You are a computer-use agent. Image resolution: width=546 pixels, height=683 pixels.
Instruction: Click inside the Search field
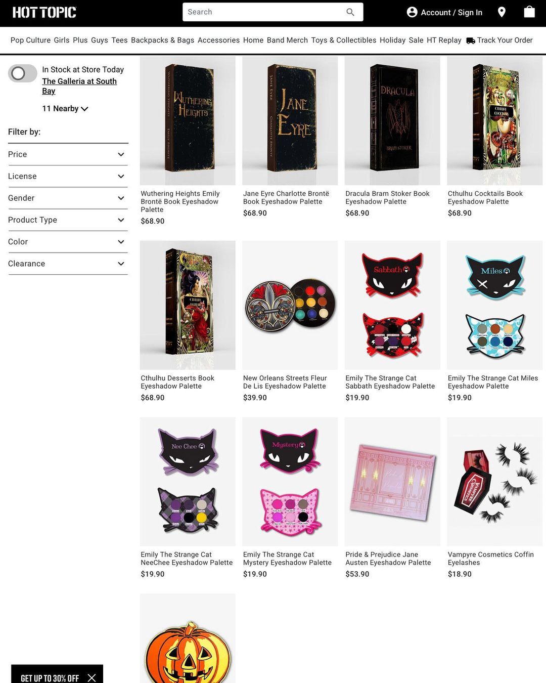pos(263,12)
